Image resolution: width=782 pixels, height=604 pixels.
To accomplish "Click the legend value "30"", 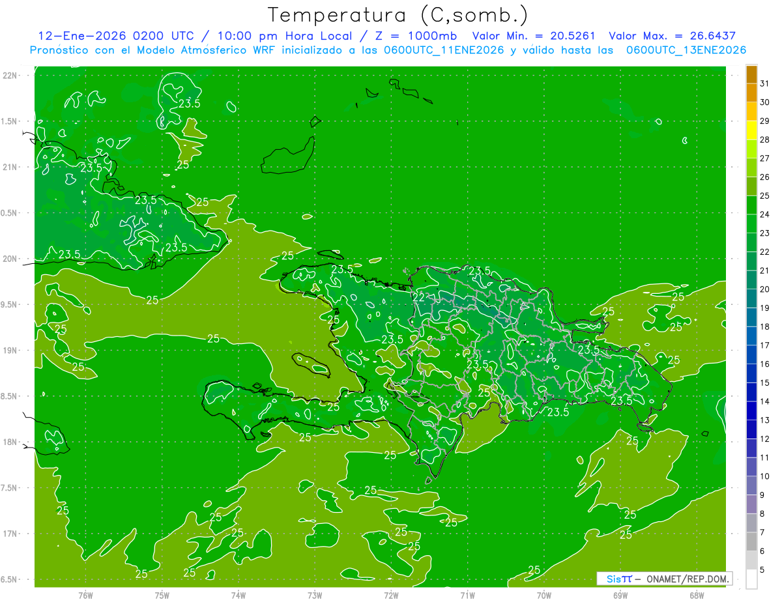I will tap(765, 102).
